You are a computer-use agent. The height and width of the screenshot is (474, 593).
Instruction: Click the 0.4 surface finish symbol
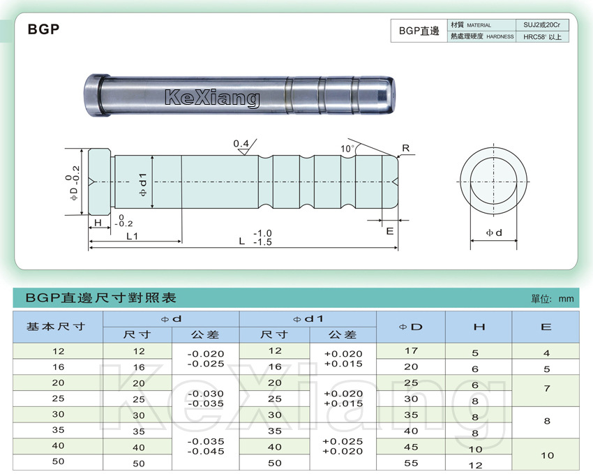point(244,147)
